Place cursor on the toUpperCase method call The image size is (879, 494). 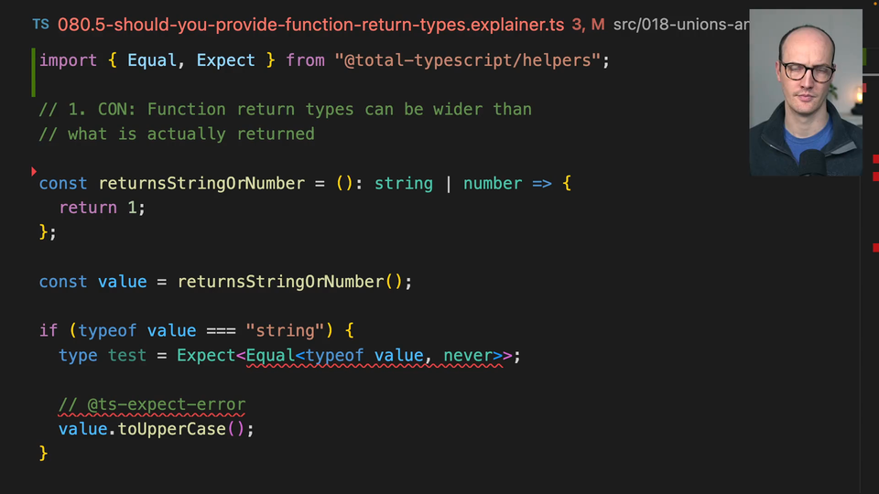pos(176,428)
